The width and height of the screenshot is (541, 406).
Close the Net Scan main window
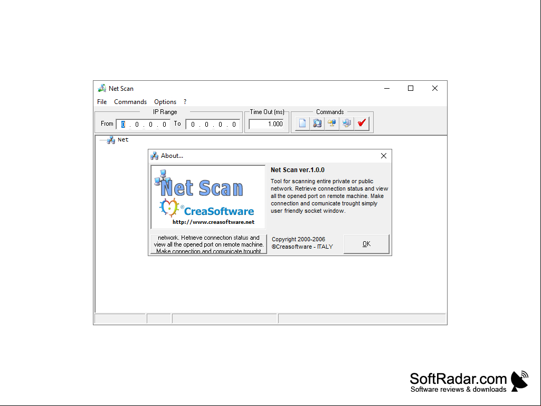435,88
